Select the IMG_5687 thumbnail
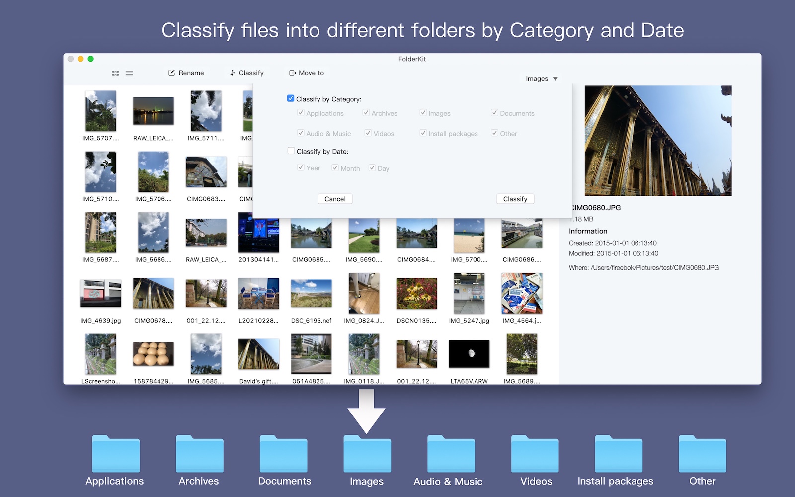 click(x=101, y=233)
